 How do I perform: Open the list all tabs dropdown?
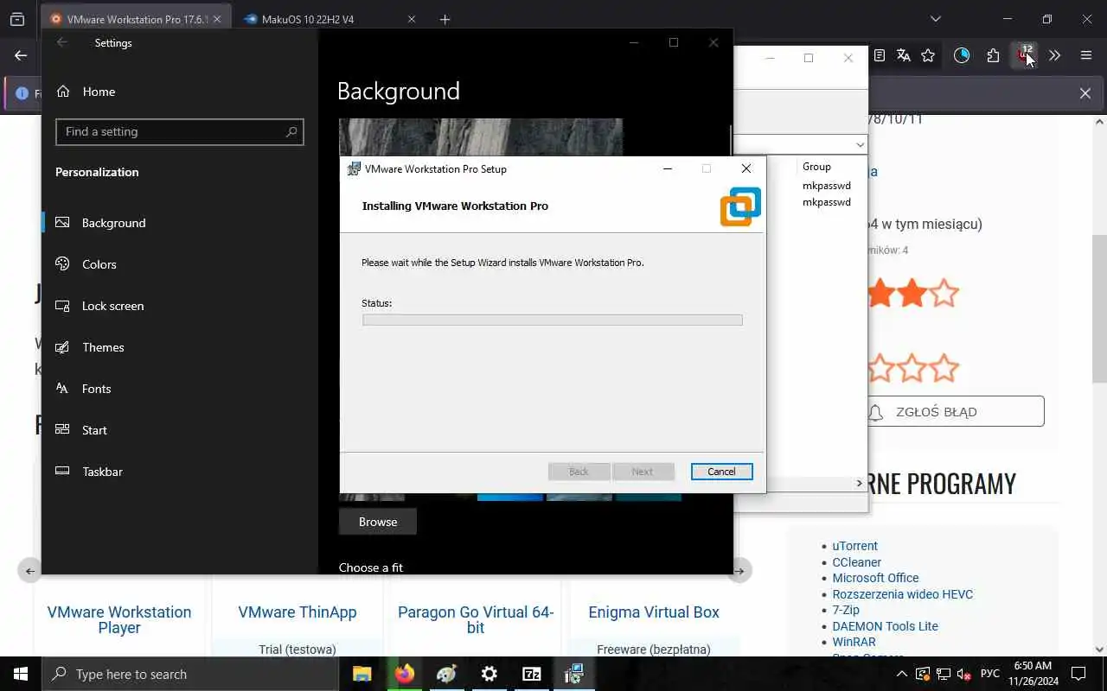tap(935, 19)
